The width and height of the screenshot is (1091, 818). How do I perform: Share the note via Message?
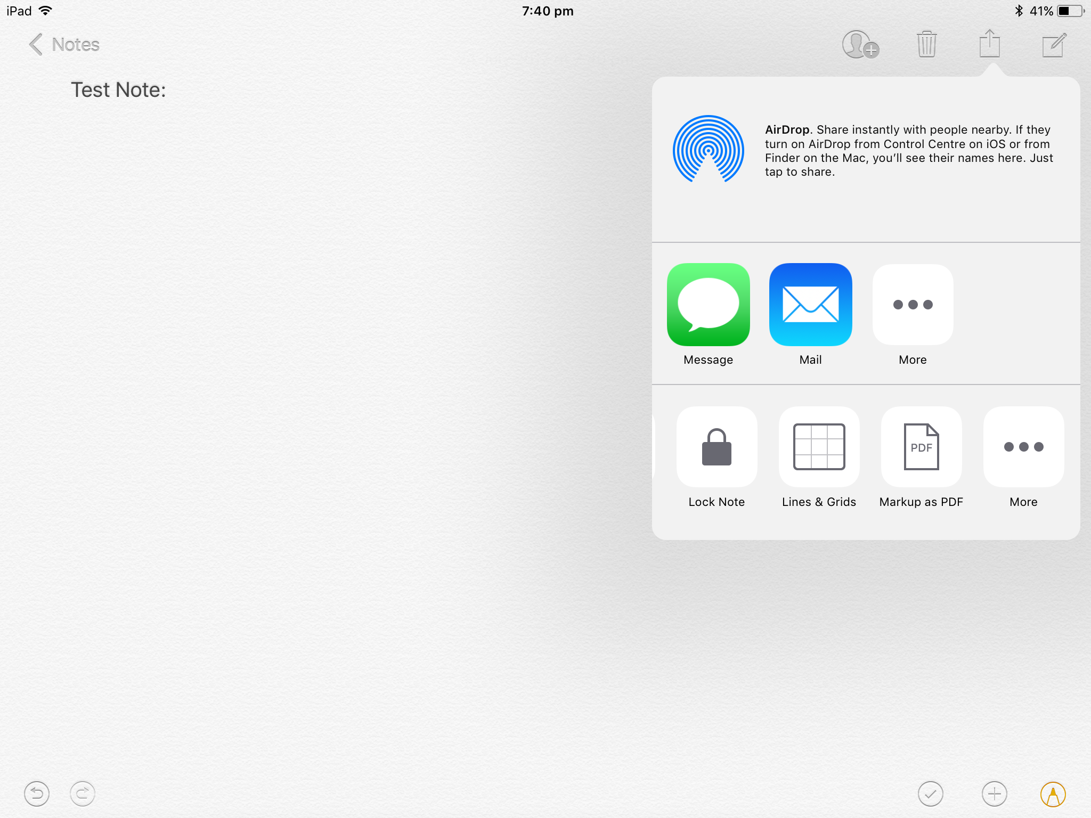(708, 305)
